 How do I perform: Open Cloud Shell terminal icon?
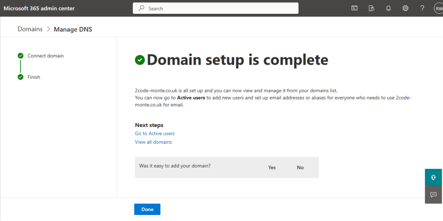click(x=354, y=8)
